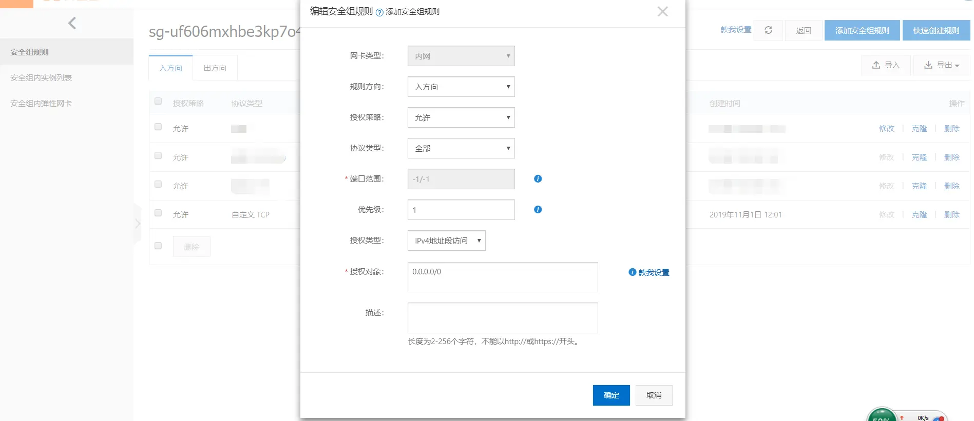
Task: Click 克隆 in 2019年11月1日 row
Action: [x=919, y=214]
